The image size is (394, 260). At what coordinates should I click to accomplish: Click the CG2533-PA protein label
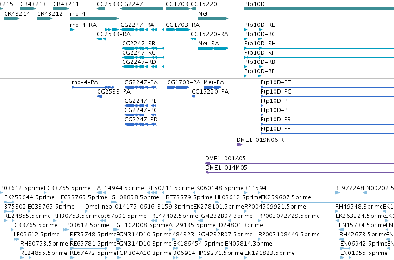coord(114,91)
